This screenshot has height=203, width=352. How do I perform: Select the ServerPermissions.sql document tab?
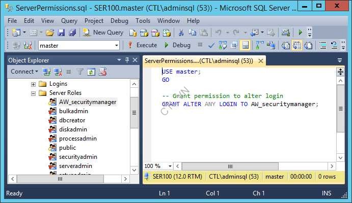199,60
